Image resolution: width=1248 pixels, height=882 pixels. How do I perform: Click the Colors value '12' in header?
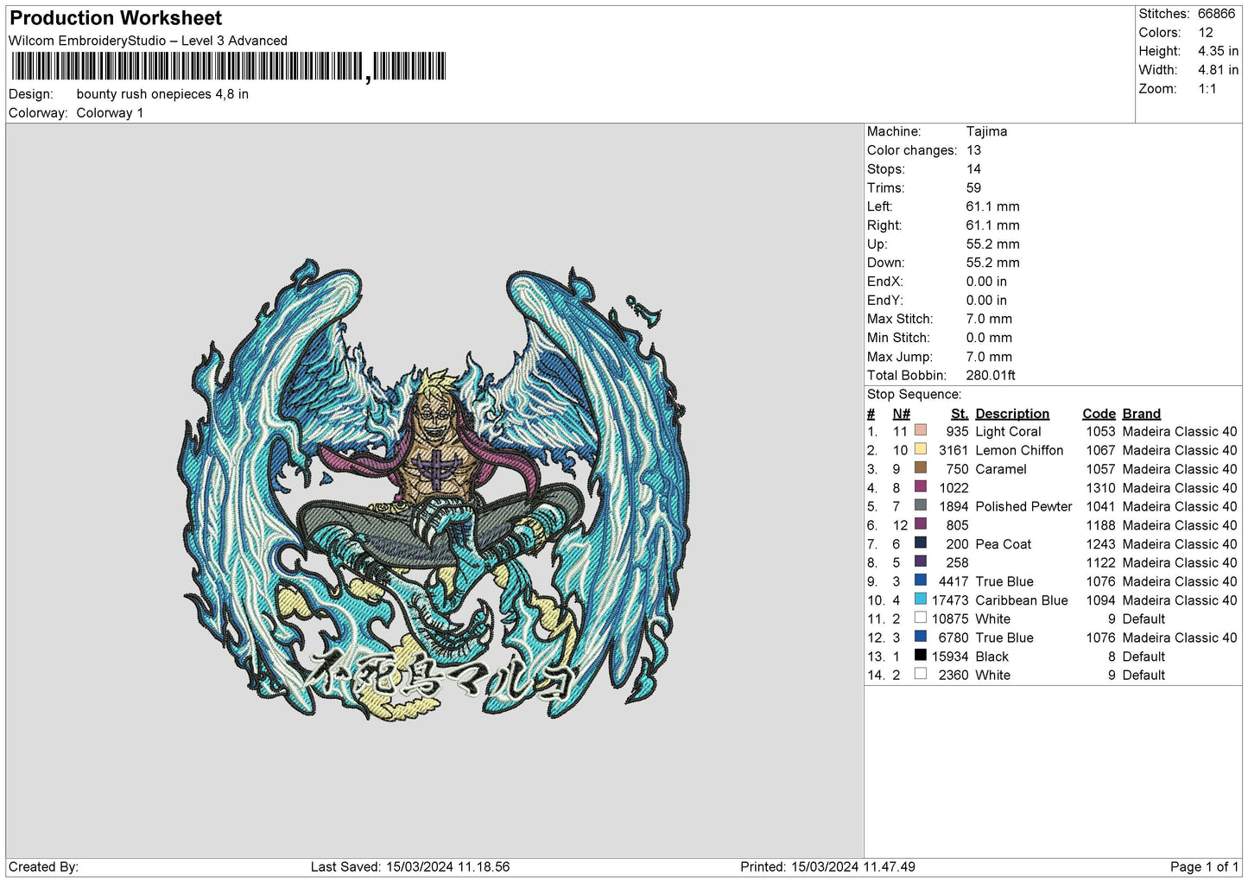1206,33
